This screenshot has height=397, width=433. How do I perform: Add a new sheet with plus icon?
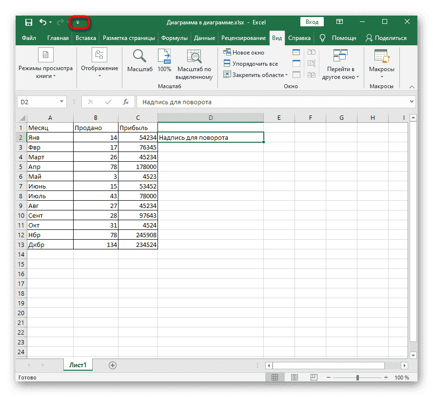click(x=113, y=365)
